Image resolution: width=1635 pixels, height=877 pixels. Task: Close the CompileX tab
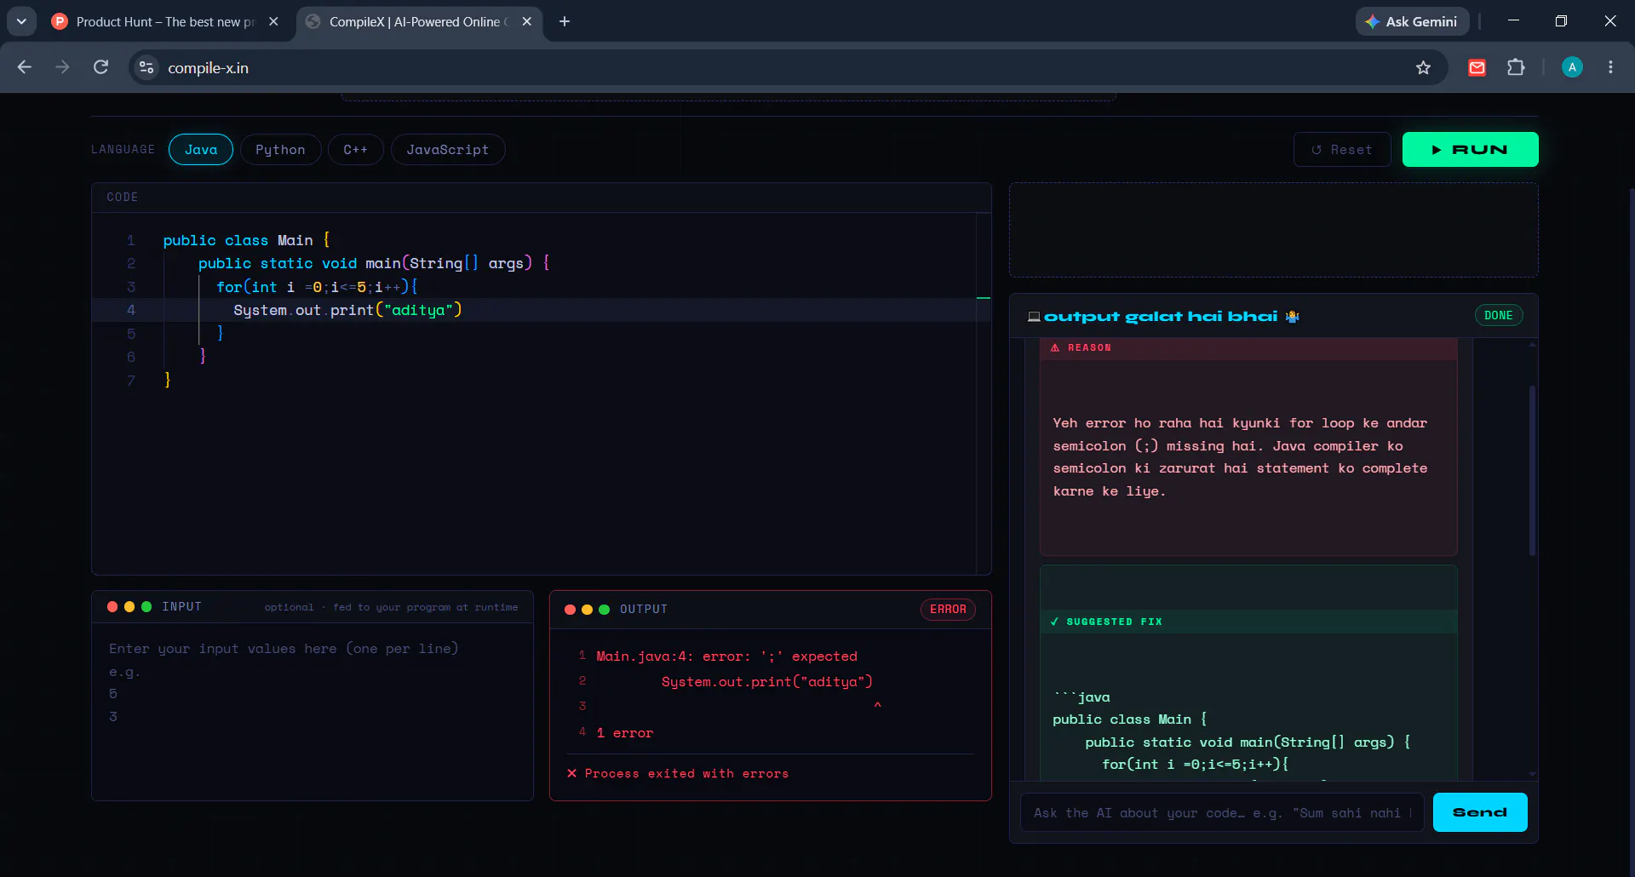click(x=527, y=21)
